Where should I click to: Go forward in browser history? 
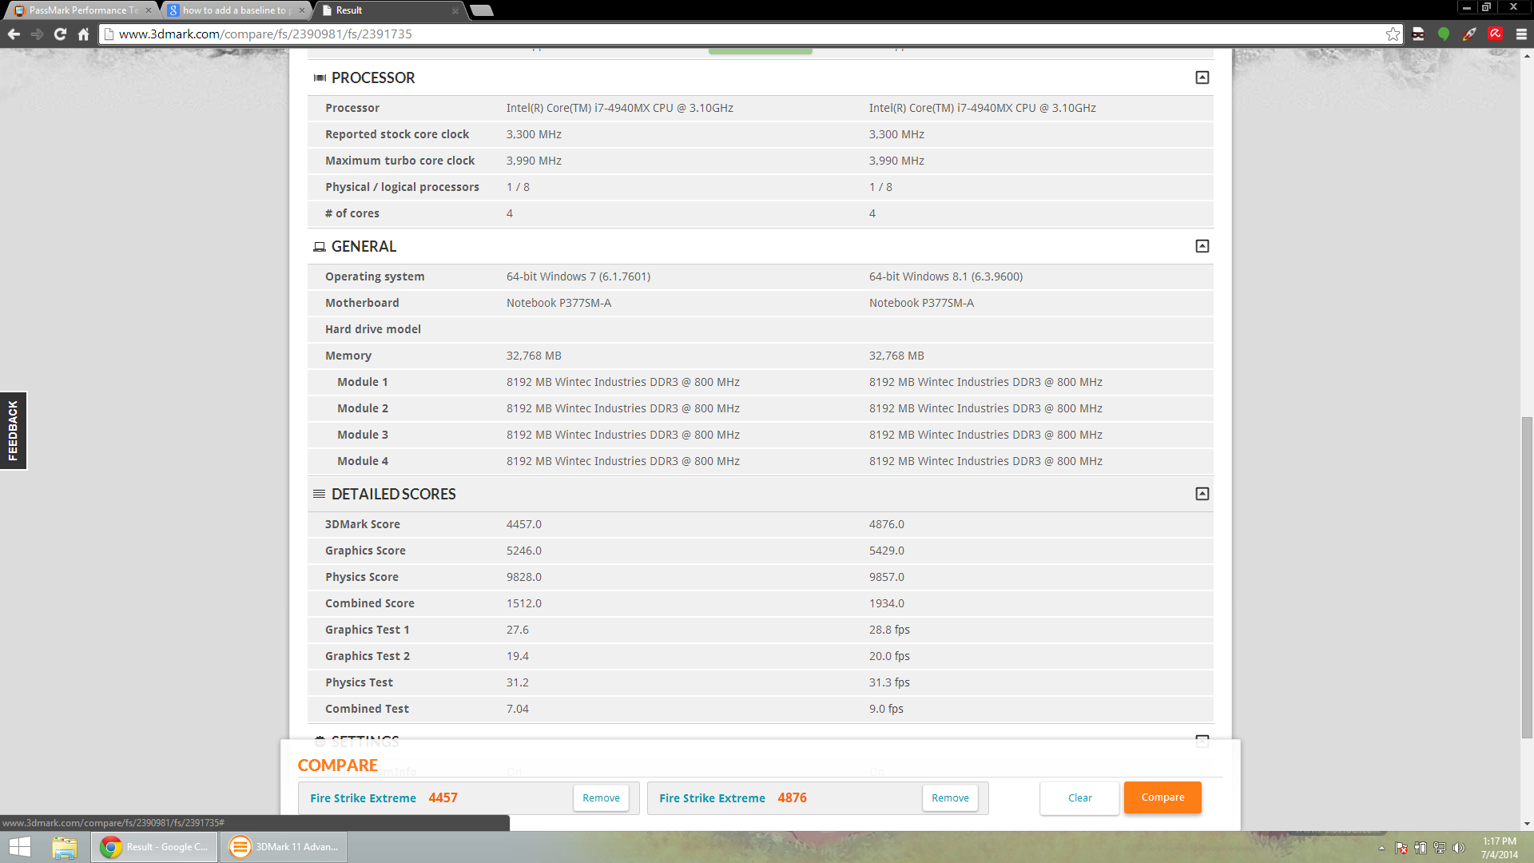coord(37,34)
